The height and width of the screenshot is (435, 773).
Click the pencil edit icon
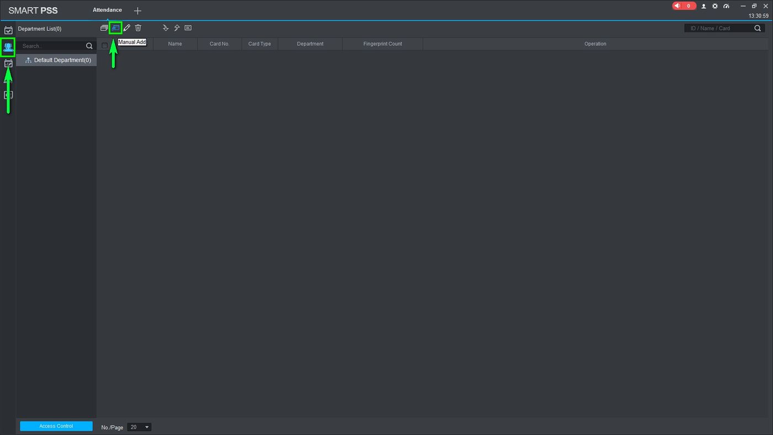[127, 28]
